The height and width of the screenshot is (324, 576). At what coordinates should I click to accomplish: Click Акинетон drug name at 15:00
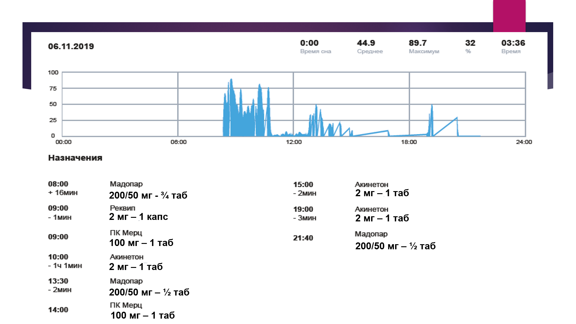point(371,184)
